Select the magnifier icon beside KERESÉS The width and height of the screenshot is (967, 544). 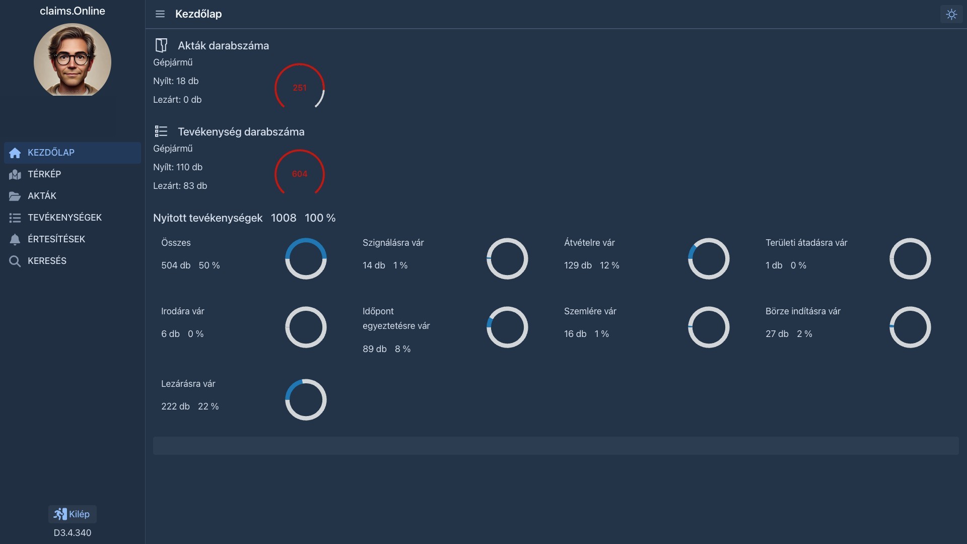click(x=15, y=261)
